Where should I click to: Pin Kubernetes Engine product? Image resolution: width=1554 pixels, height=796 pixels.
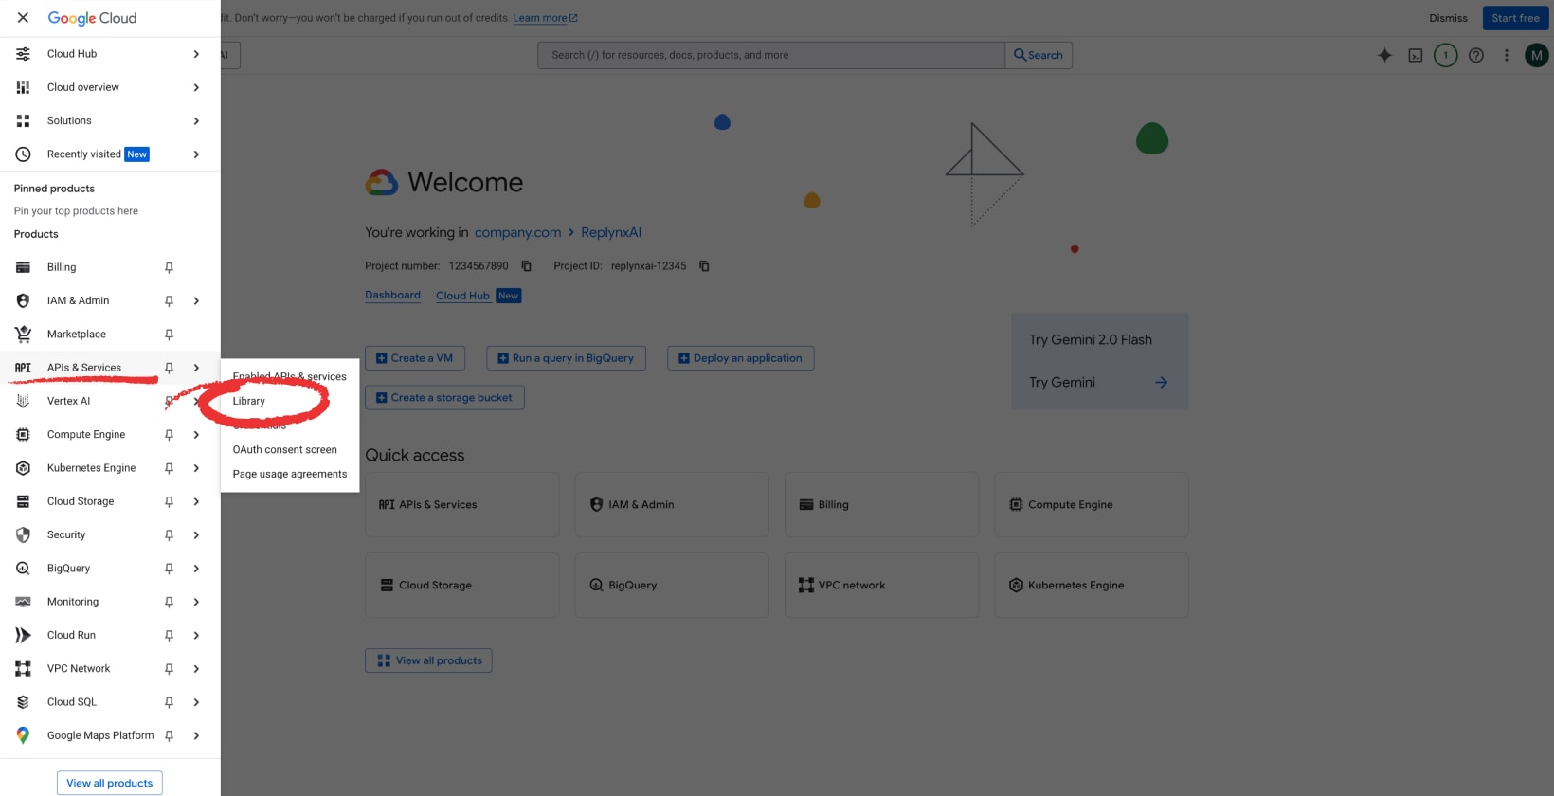(169, 468)
